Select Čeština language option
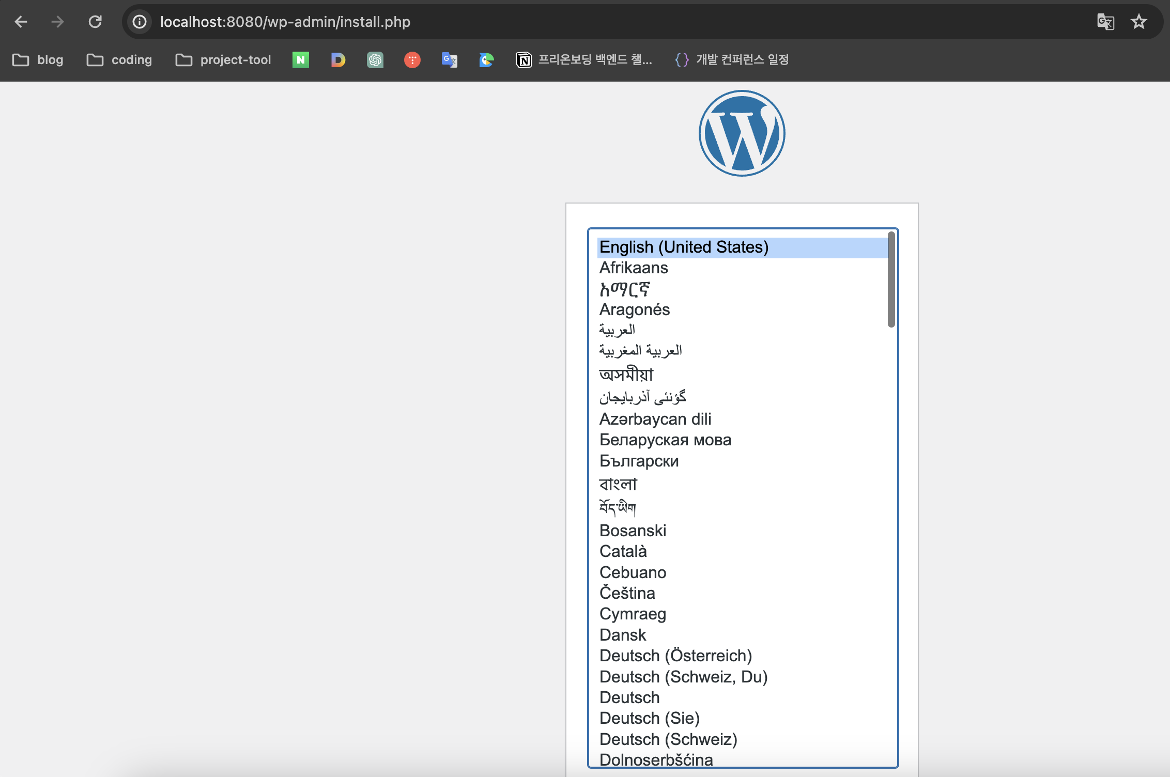 coord(627,593)
